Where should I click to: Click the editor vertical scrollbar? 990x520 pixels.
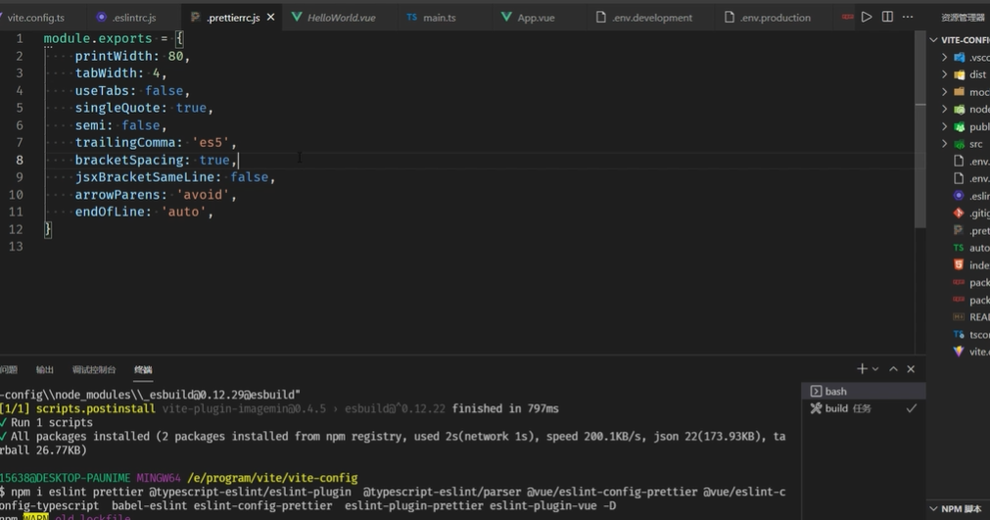pos(920,147)
